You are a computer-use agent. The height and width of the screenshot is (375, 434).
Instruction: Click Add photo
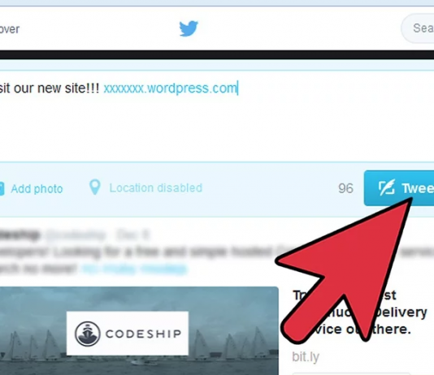pos(37,189)
